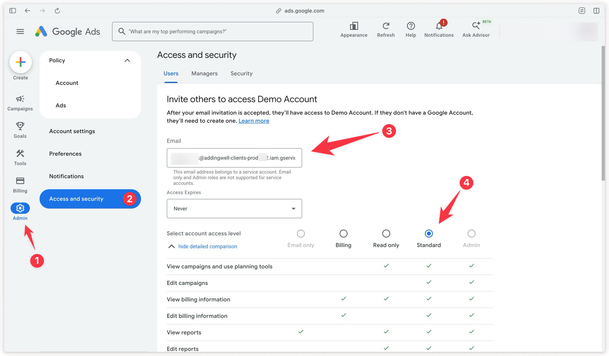Reload the browser page

coord(57,11)
